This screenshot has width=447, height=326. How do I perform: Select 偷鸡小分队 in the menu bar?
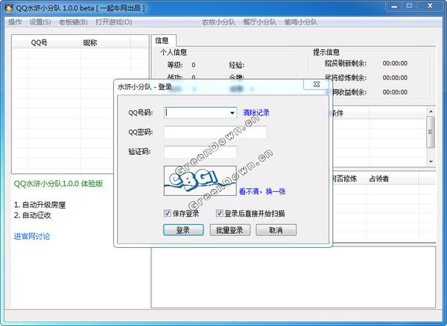pyautogui.click(x=300, y=22)
